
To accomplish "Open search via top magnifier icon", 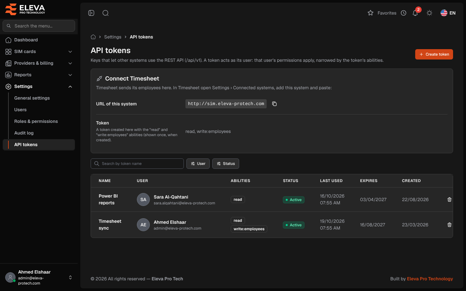I will [105, 13].
